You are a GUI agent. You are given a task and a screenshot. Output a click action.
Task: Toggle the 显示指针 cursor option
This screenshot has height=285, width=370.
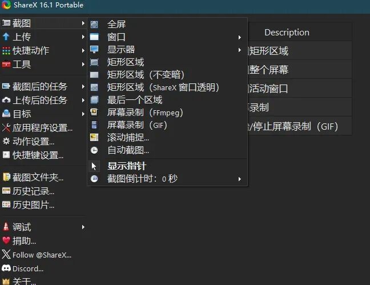click(x=167, y=166)
